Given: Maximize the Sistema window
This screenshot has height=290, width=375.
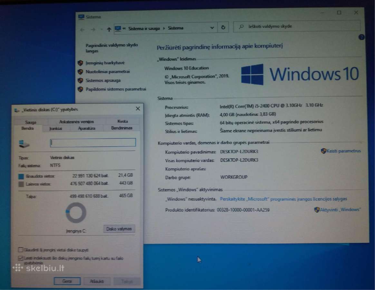Looking at the screenshot, I should click(339, 13).
